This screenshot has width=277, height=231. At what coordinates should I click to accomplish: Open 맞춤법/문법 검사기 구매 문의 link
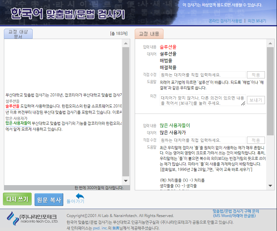coord(236,213)
